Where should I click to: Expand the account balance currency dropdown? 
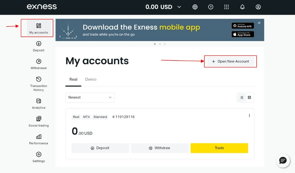(179, 7)
